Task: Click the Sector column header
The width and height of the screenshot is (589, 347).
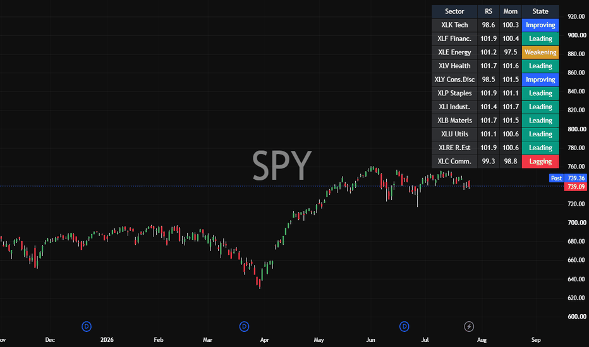Action: coord(454,11)
